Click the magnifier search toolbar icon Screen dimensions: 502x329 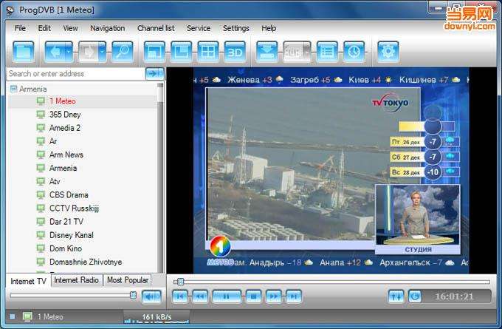[x=123, y=52]
